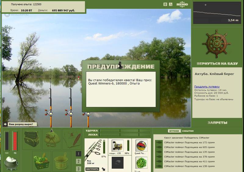Click the fish icon beside 172 грамм entry
244x172 pixels.
159,142
